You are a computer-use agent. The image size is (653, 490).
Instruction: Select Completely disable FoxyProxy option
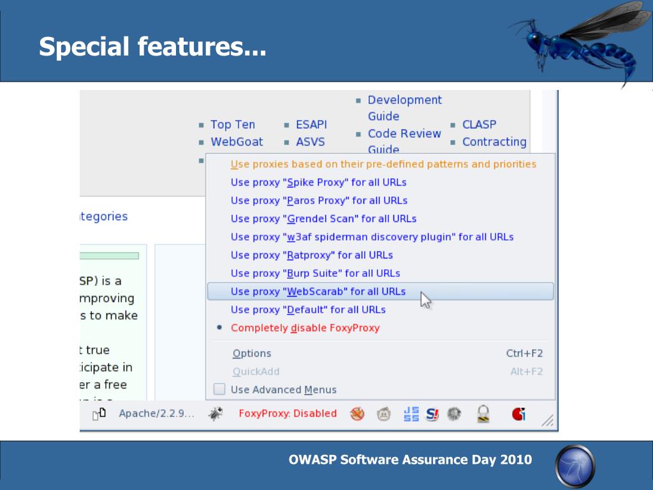(x=381, y=328)
